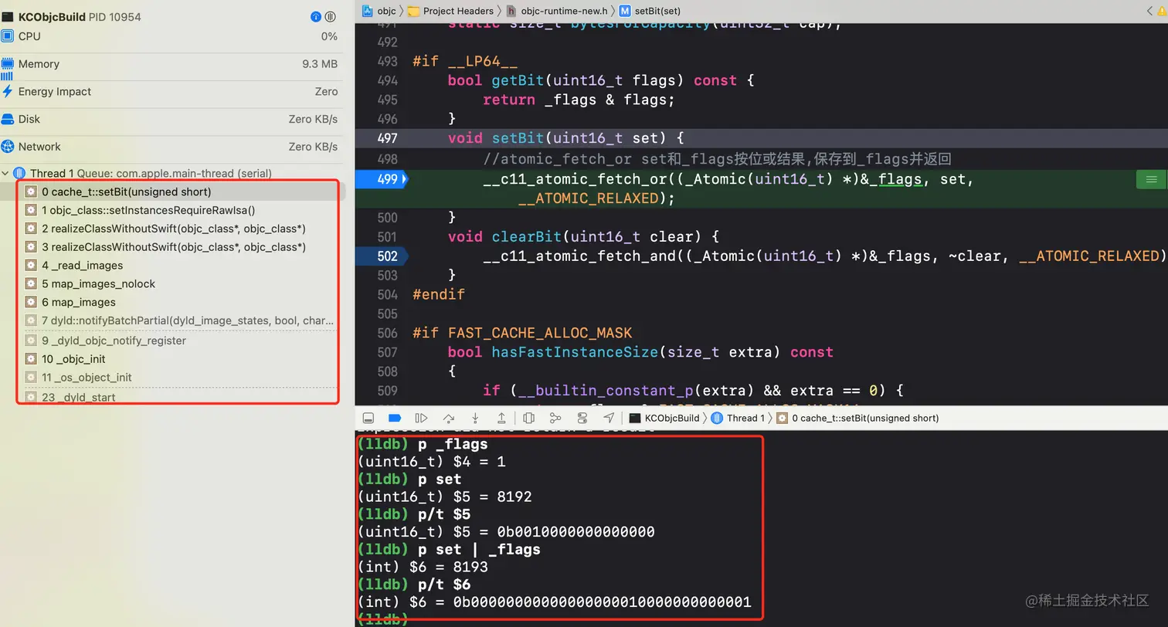Open cache_t::setBit frame in debug bar
The height and width of the screenshot is (627, 1168).
point(857,418)
